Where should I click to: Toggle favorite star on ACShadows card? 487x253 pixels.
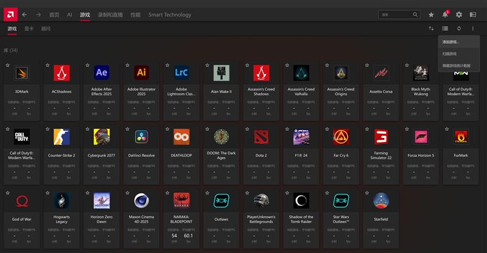[47, 65]
